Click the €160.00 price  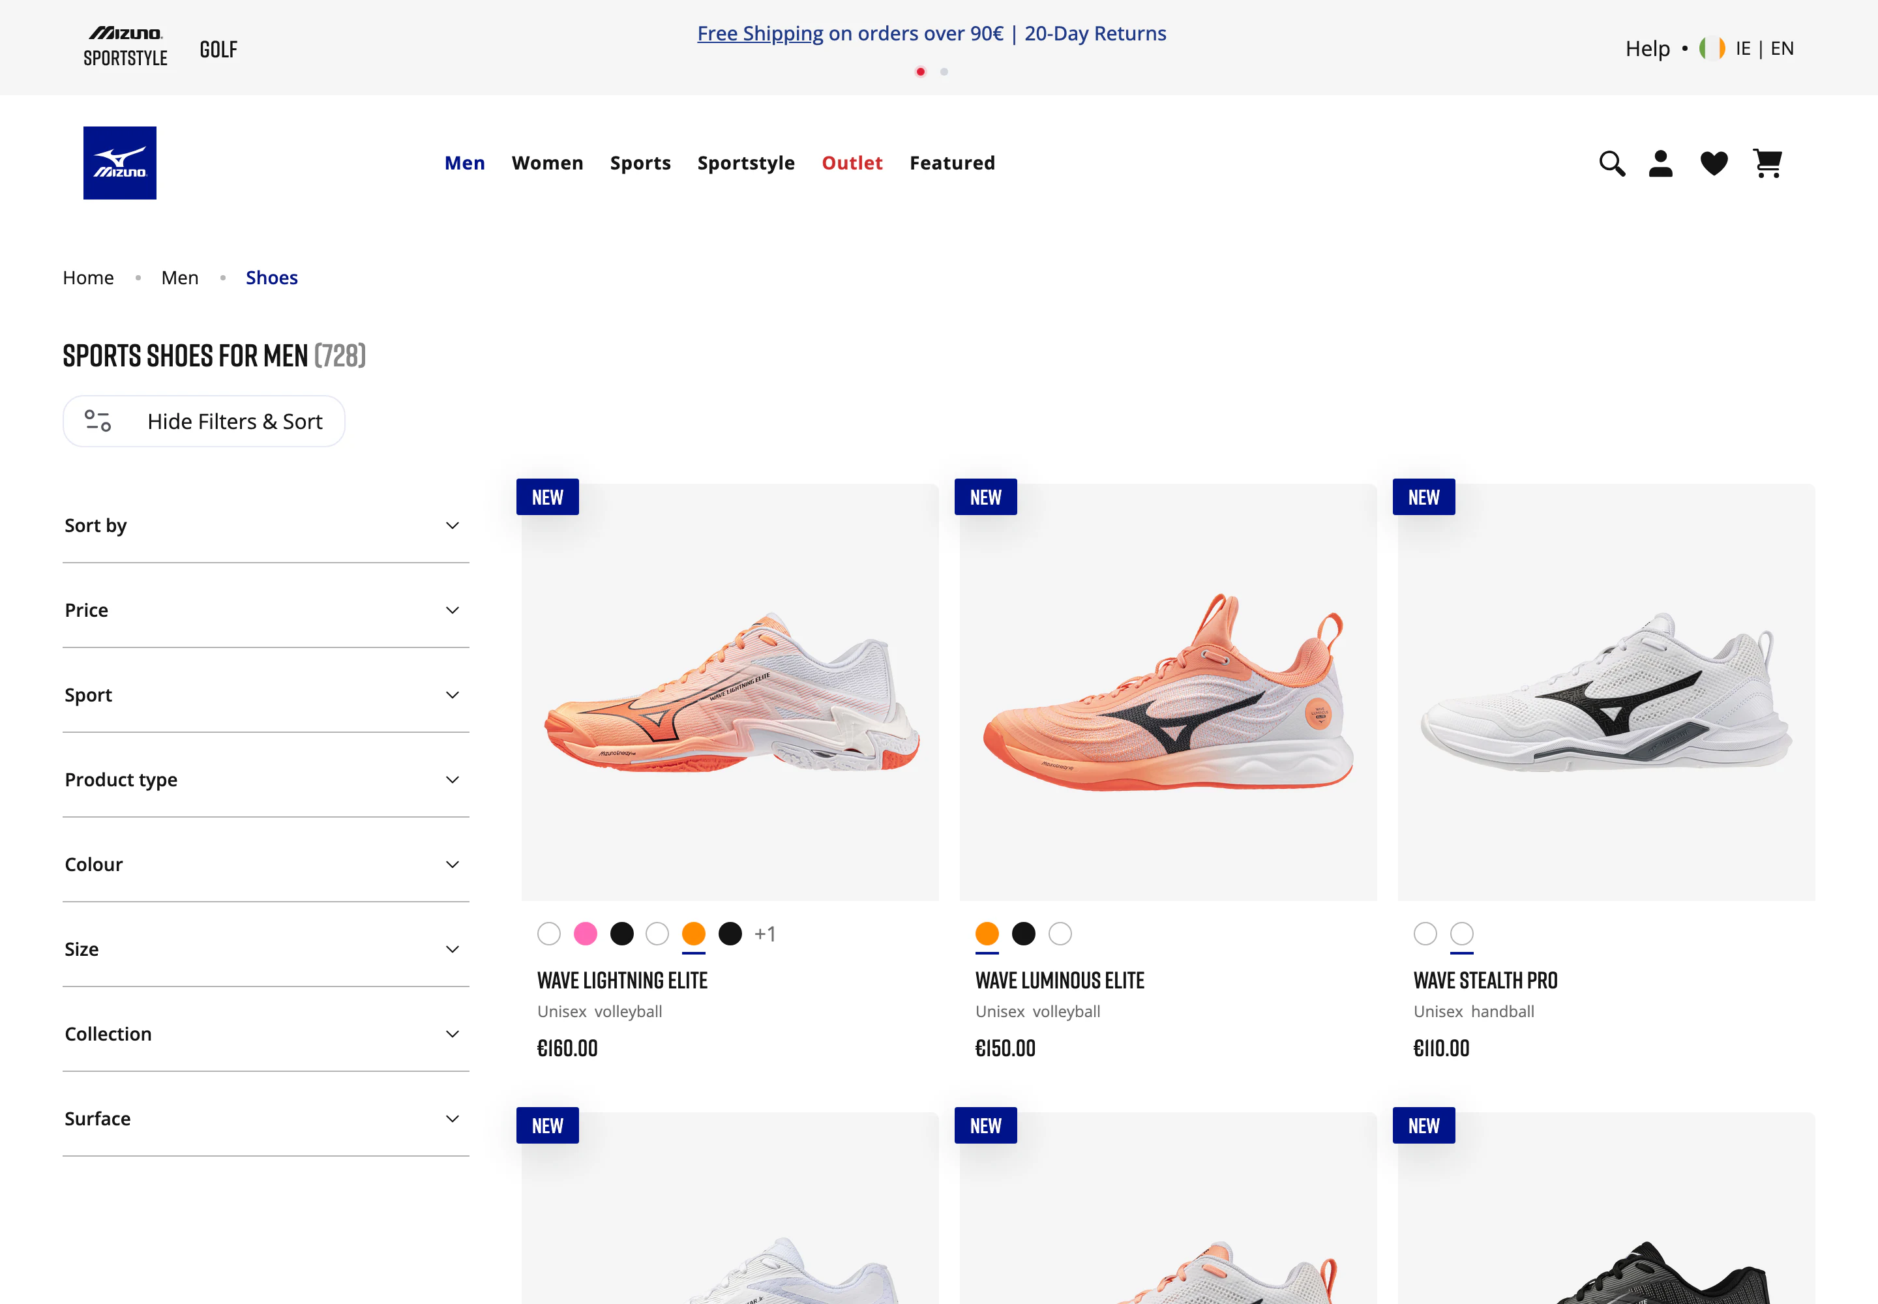567,1048
